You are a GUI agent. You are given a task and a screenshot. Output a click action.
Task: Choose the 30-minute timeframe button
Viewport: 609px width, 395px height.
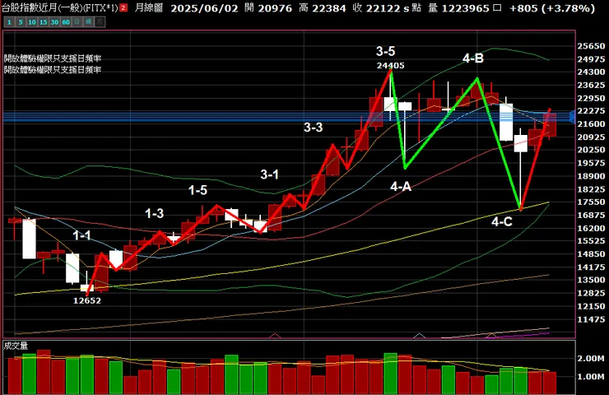point(54,22)
